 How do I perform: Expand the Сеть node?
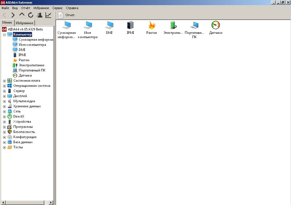point(5,112)
